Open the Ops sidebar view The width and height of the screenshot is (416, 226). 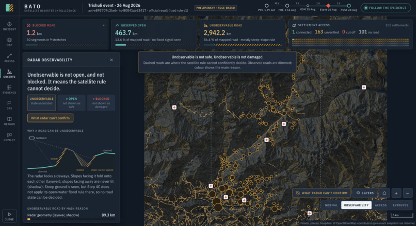tap(9, 105)
